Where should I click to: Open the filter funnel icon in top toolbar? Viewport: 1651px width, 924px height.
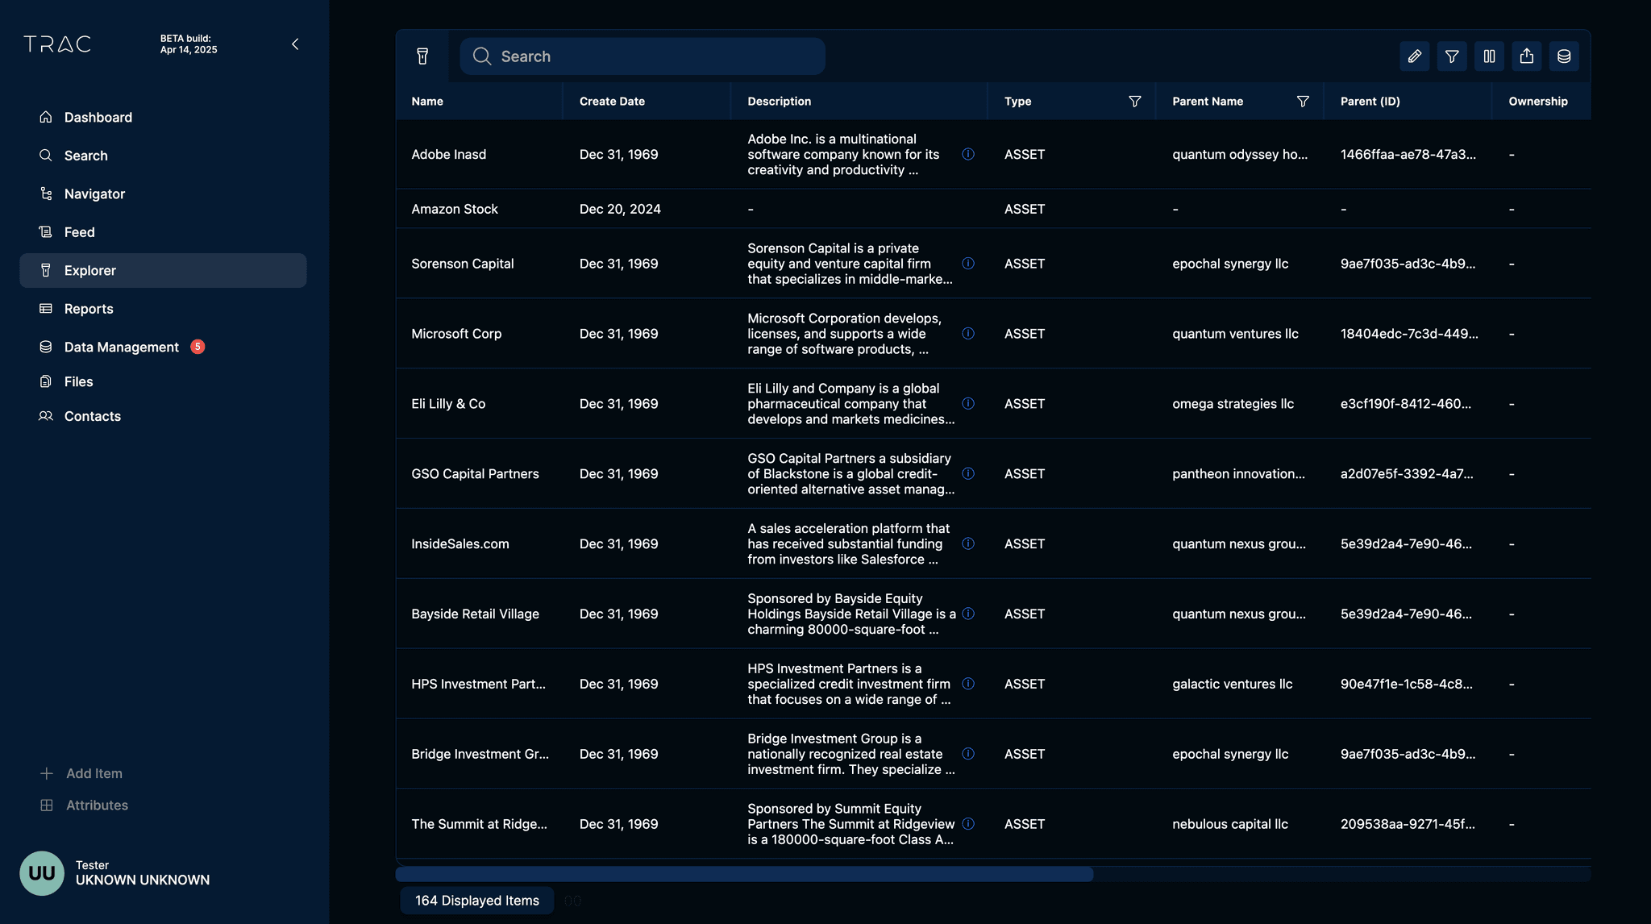tap(1452, 56)
